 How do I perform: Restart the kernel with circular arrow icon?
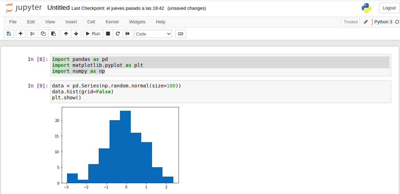118,34
